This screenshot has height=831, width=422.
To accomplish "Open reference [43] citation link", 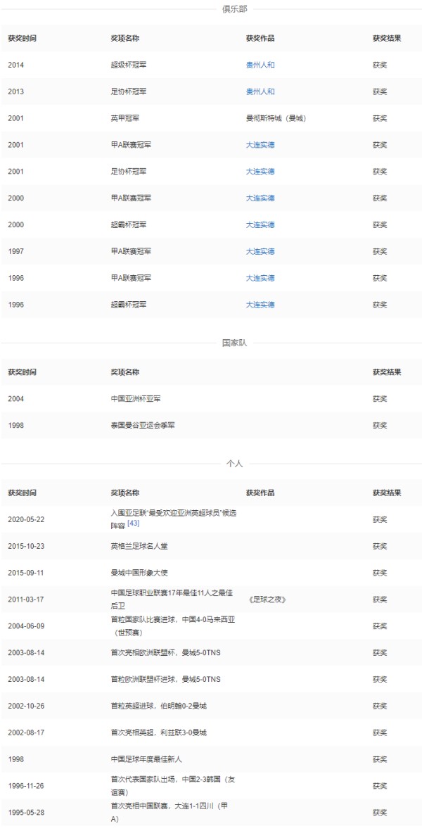I will point(133,524).
